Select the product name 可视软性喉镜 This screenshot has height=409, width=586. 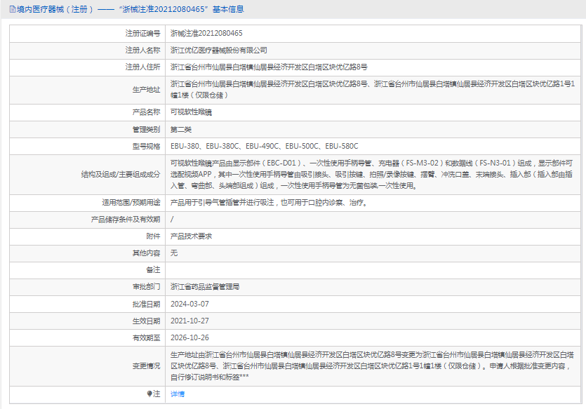click(192, 112)
